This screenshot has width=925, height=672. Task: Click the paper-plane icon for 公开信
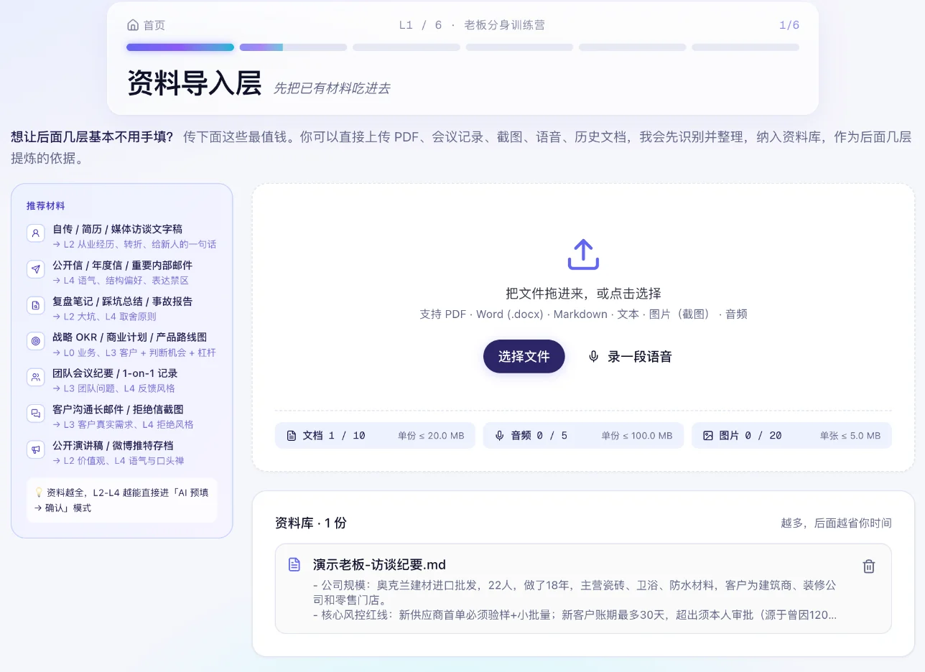pyautogui.click(x=36, y=269)
